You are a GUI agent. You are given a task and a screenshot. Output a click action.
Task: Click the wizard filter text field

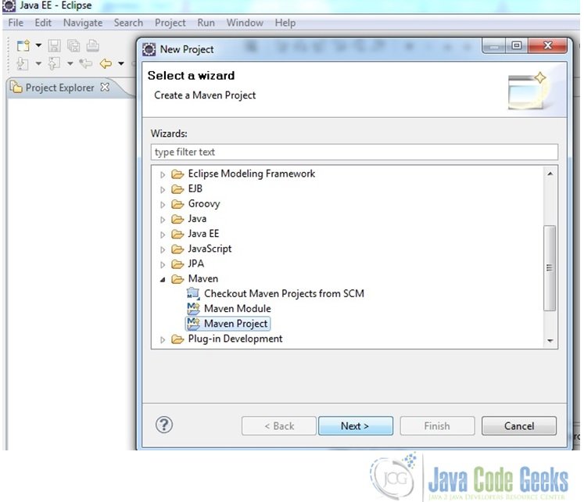354,152
